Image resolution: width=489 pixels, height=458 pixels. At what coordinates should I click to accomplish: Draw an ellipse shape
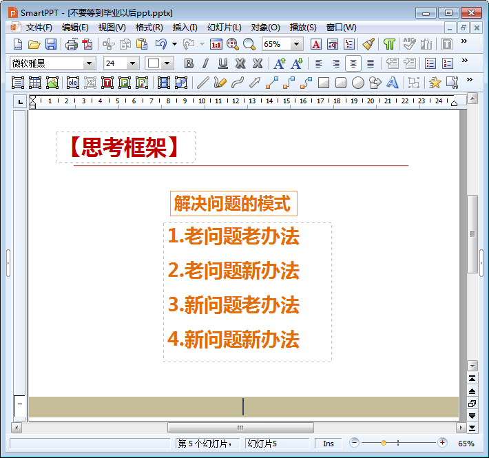tap(357, 83)
